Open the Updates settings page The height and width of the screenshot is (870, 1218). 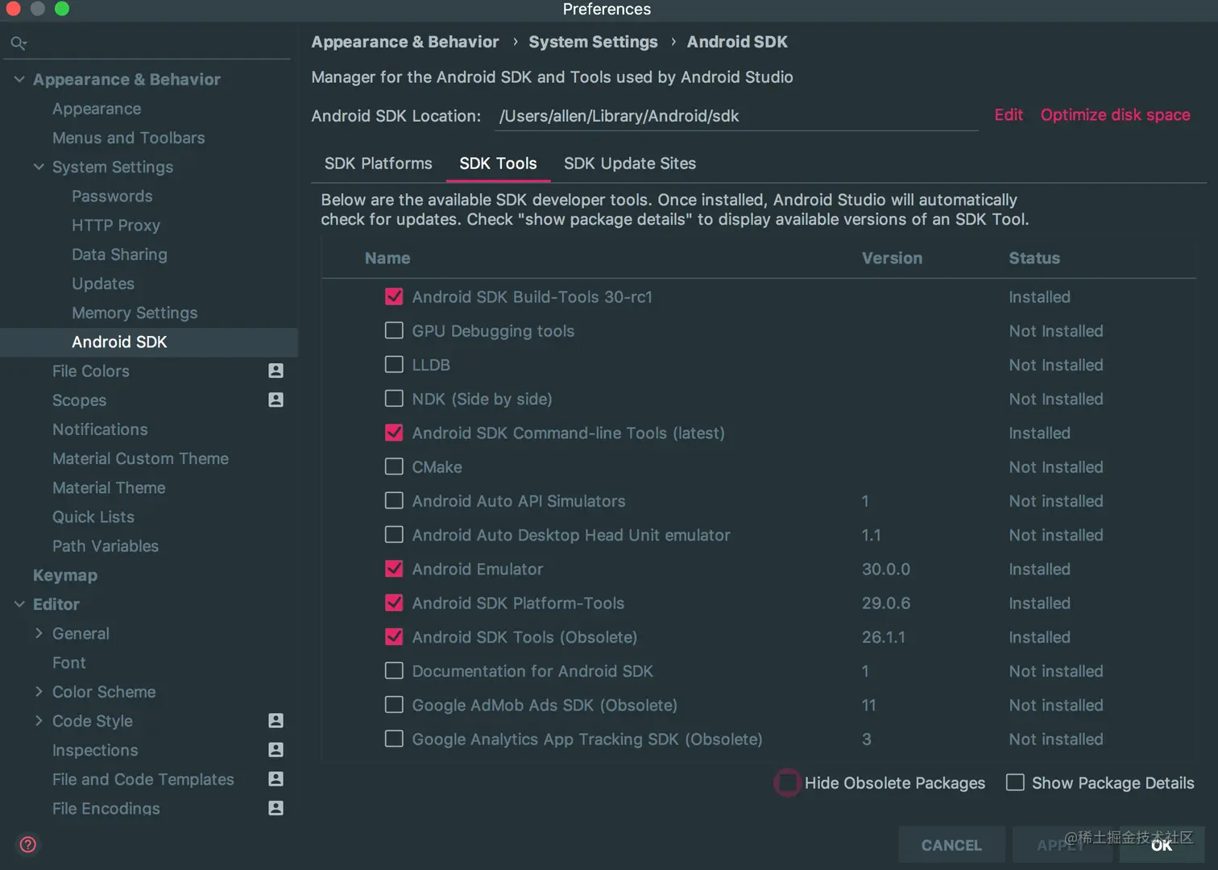coord(103,284)
